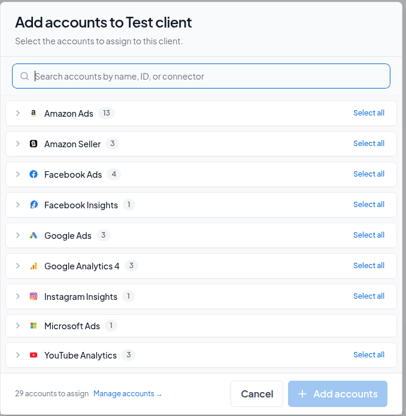Image resolution: width=406 pixels, height=416 pixels.
Task: Select all YouTube Analytics accounts
Action: 369,355
